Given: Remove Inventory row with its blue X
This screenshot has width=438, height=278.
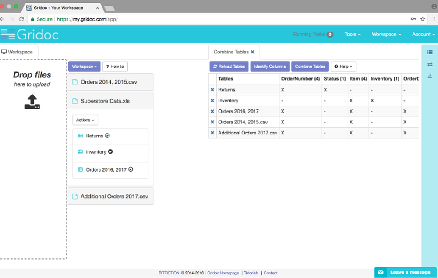Looking at the screenshot, I should [212, 100].
